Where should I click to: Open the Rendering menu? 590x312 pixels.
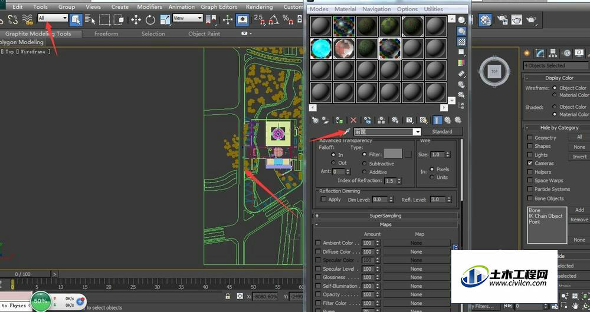point(259,6)
